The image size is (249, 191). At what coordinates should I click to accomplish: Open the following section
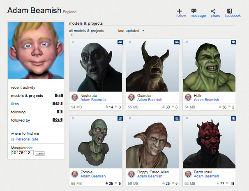pos(18,112)
